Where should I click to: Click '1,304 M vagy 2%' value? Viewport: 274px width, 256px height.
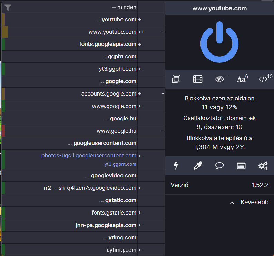tap(219, 147)
